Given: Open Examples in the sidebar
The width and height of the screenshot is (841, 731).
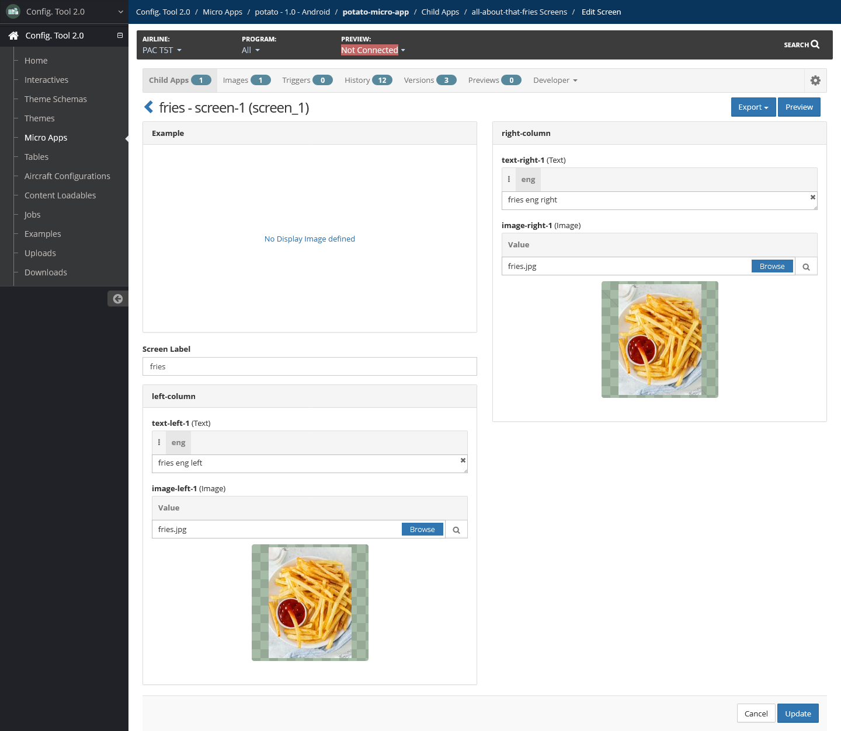Looking at the screenshot, I should click(x=43, y=234).
